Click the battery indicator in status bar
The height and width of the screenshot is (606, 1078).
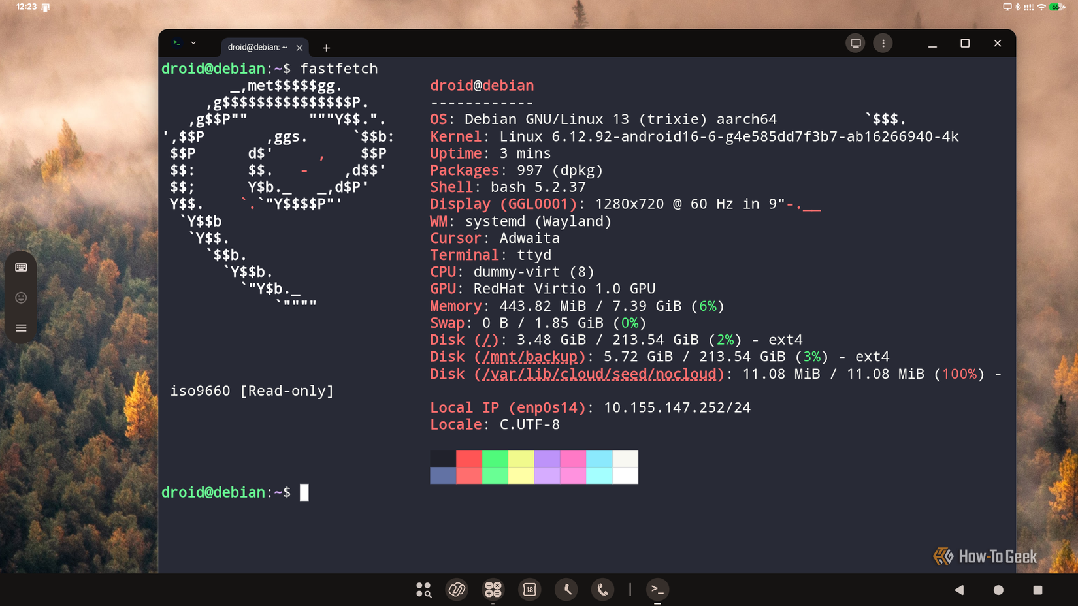coord(1056,7)
